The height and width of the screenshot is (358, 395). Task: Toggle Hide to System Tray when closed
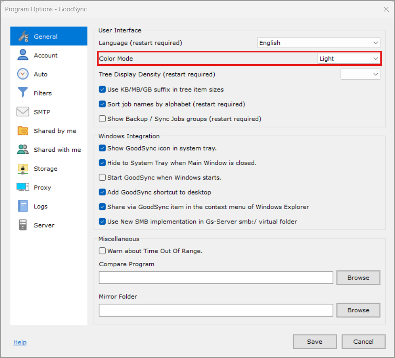(x=102, y=163)
